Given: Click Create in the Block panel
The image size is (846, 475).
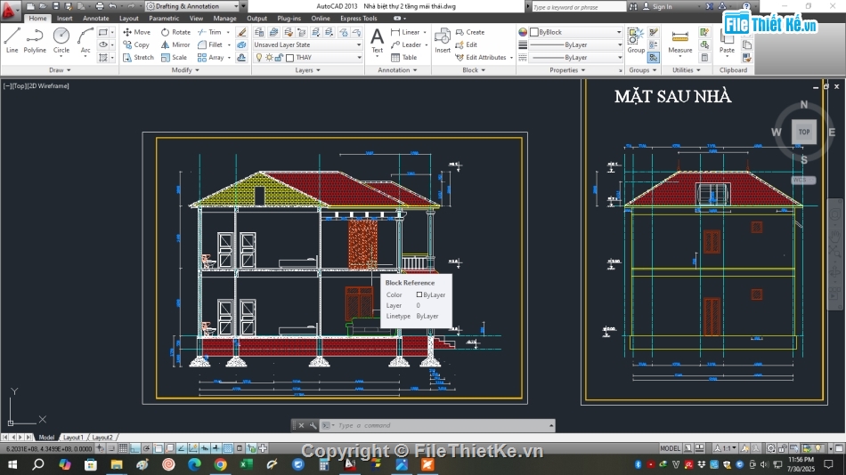Looking at the screenshot, I should tap(470, 32).
